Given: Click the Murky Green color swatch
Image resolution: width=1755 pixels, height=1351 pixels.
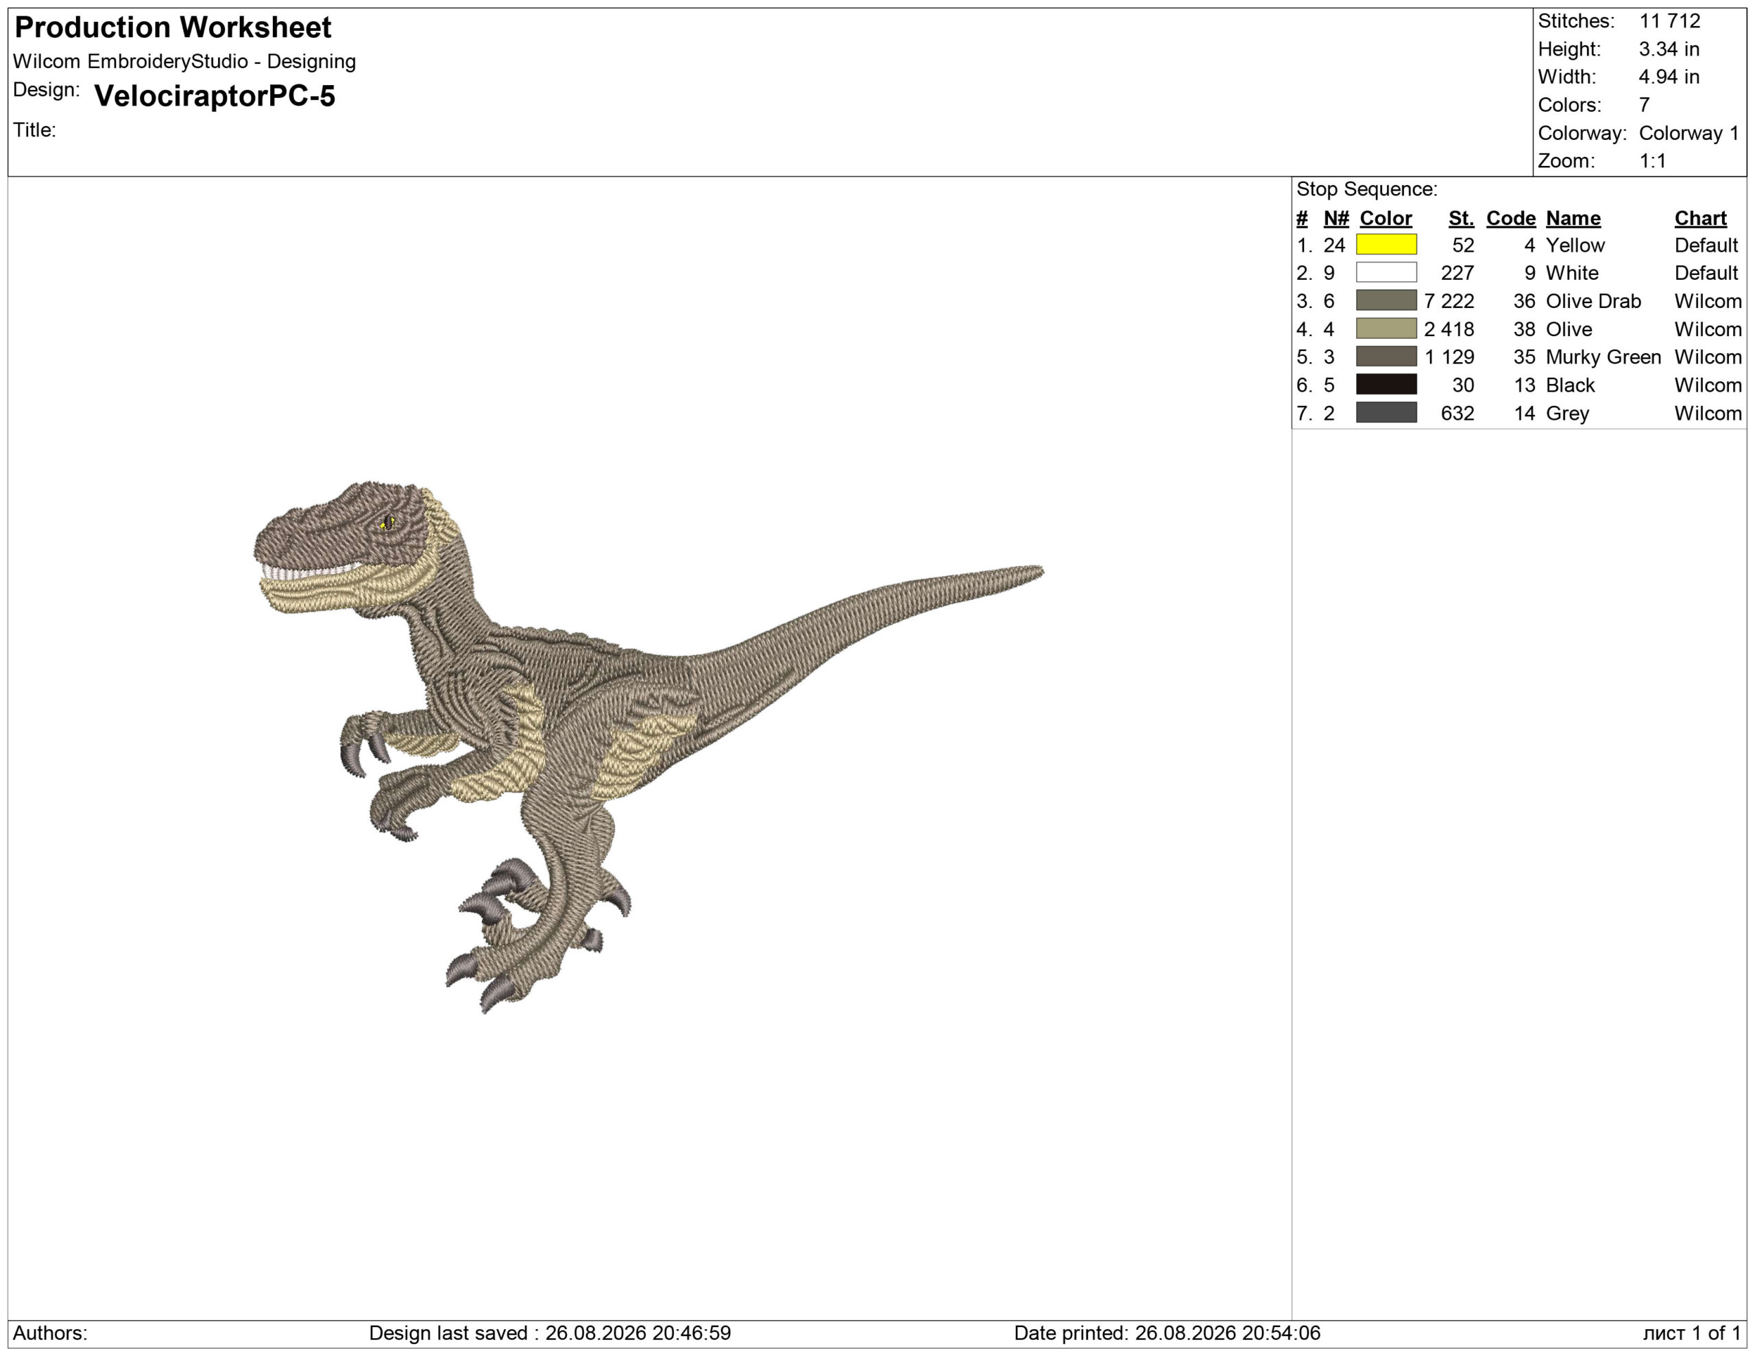Looking at the screenshot, I should [x=1386, y=356].
